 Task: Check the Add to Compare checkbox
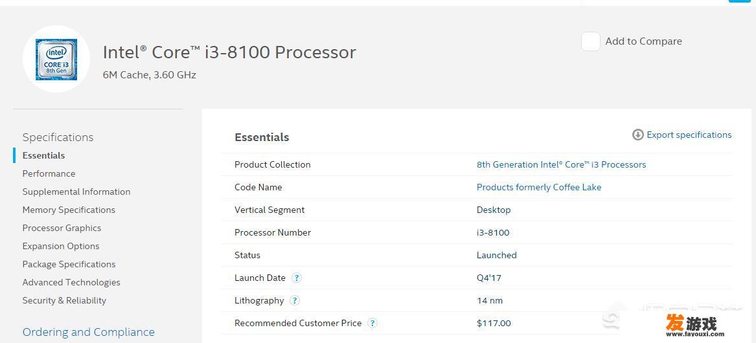pos(591,41)
